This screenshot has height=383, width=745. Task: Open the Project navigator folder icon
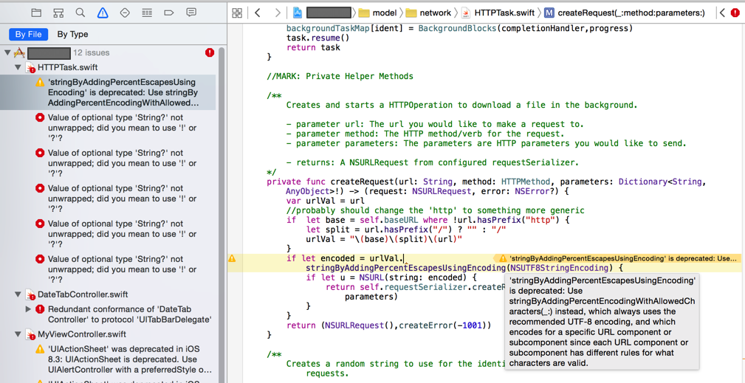coord(36,13)
